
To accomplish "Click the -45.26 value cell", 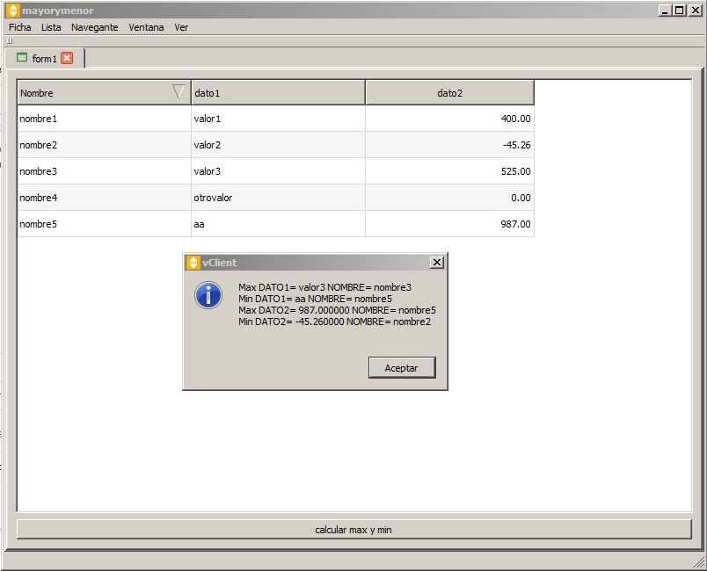I will click(x=449, y=145).
